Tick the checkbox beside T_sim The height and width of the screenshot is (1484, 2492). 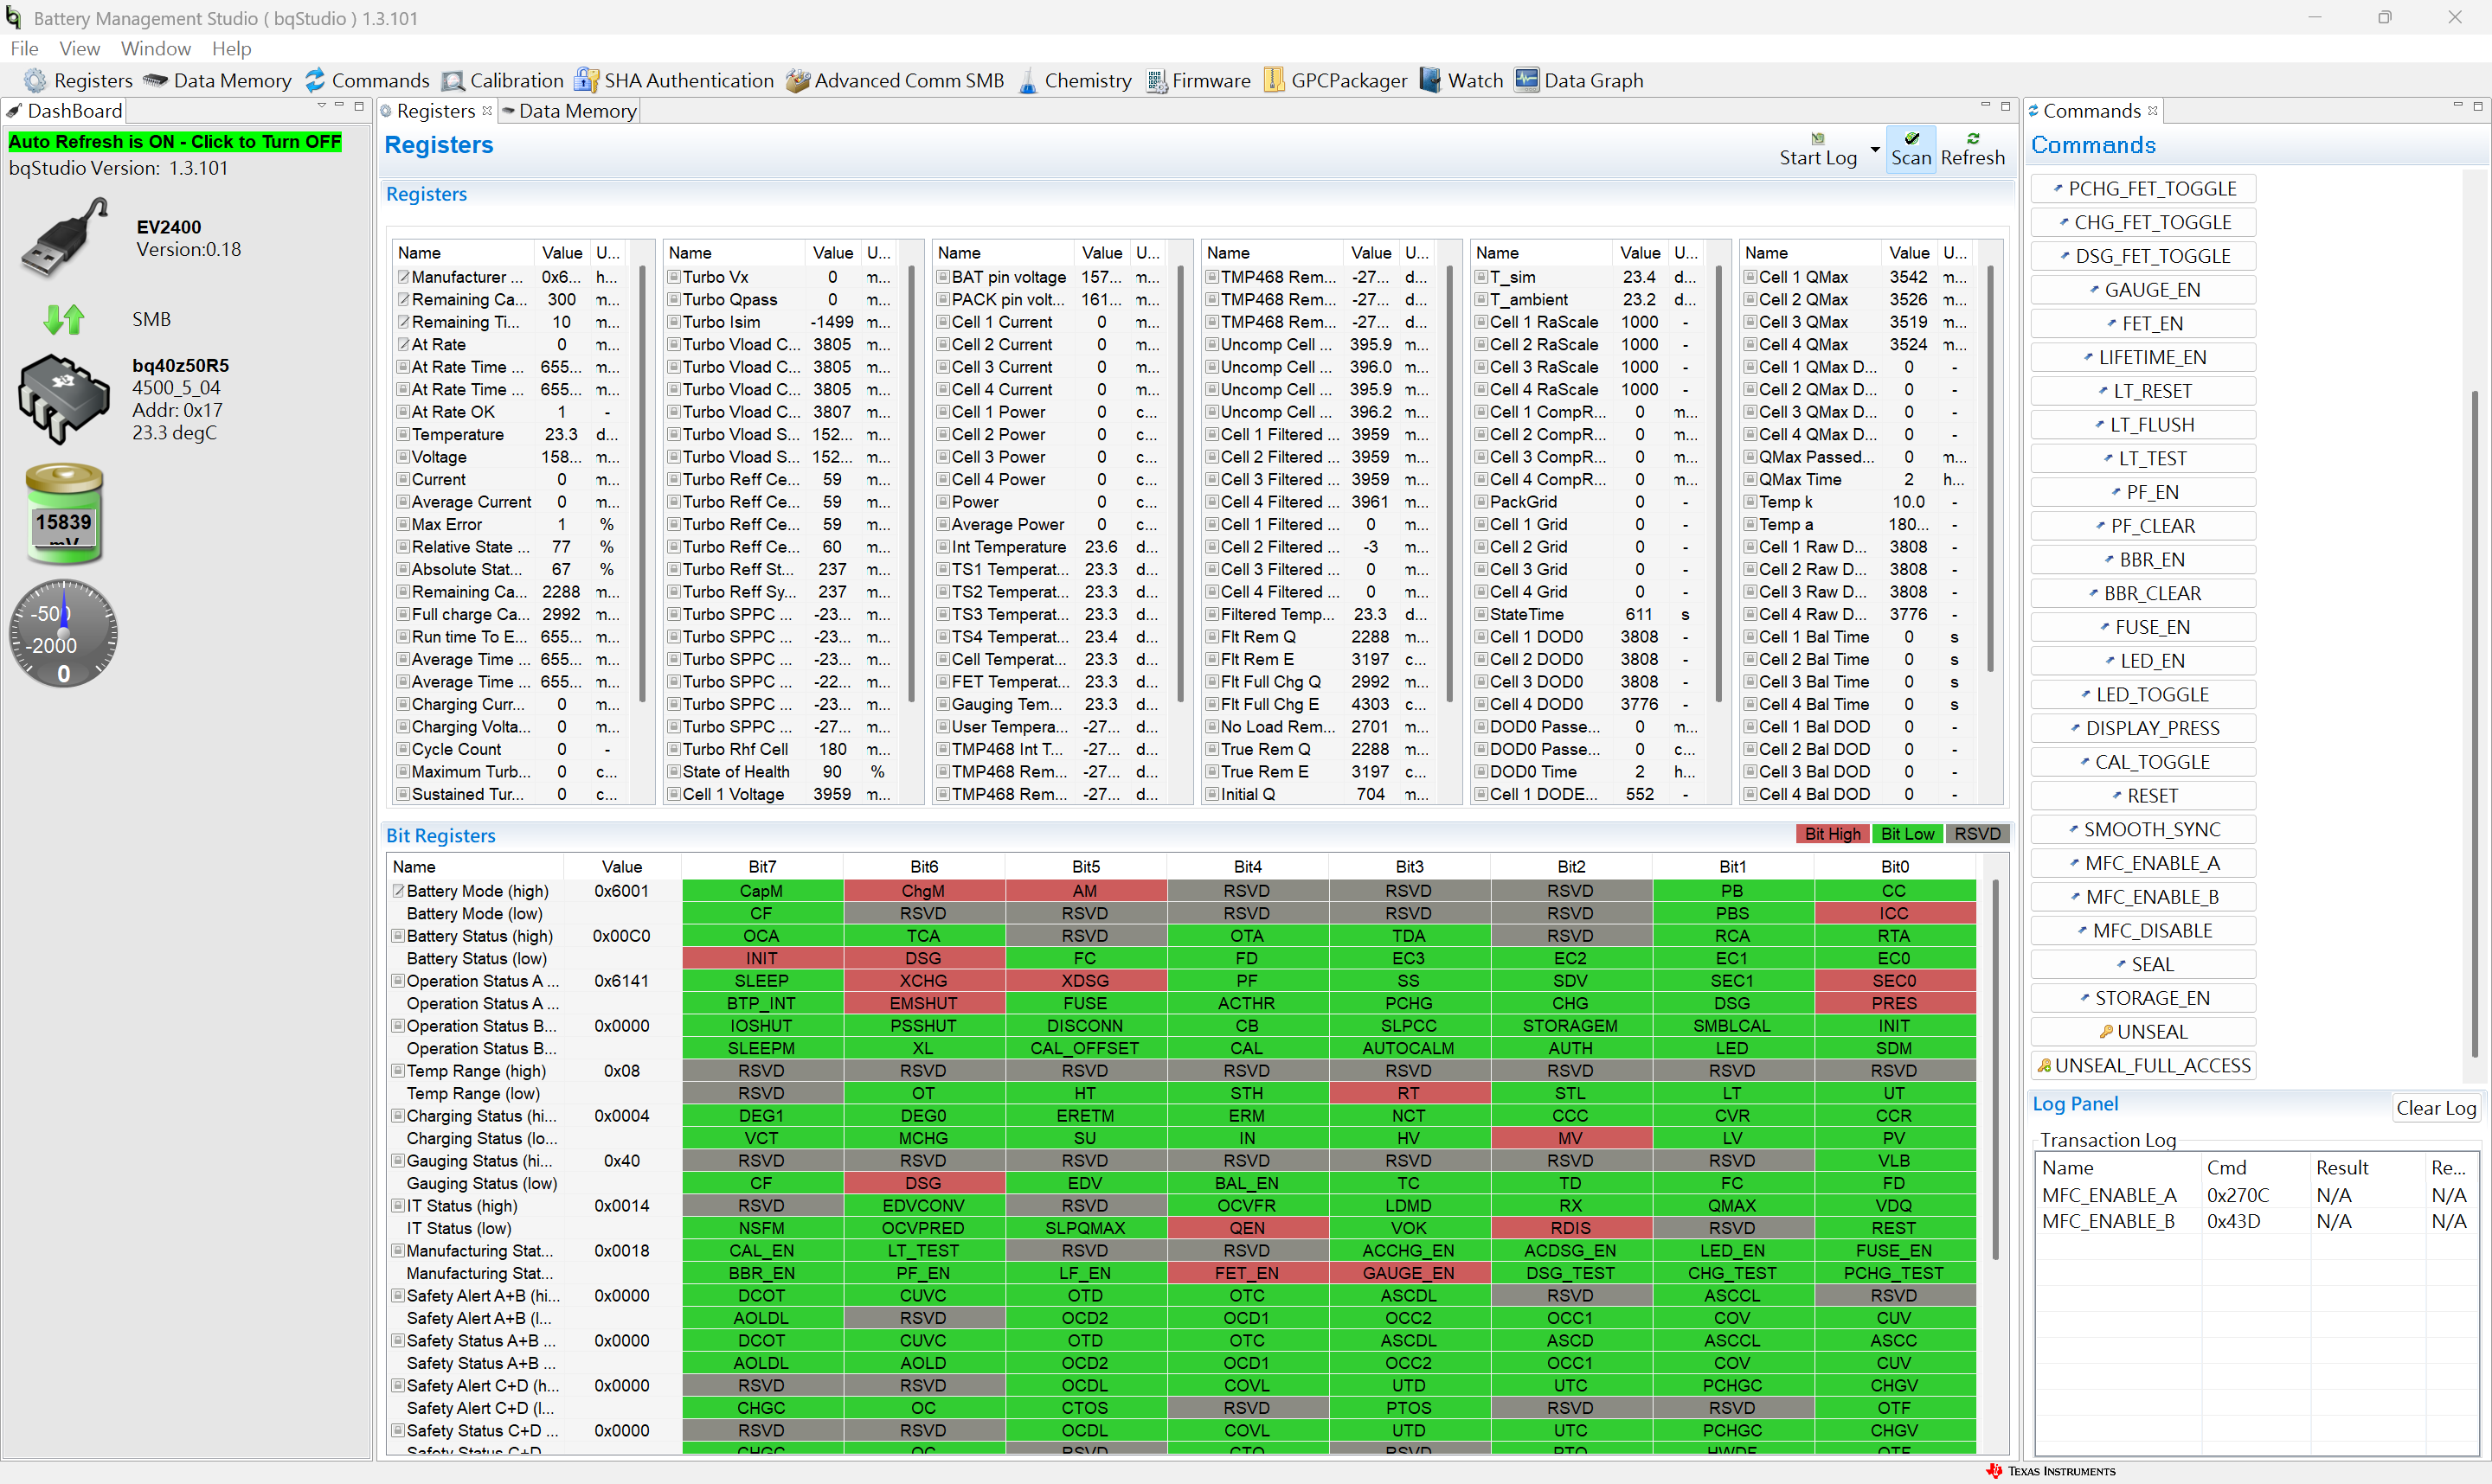[1481, 277]
